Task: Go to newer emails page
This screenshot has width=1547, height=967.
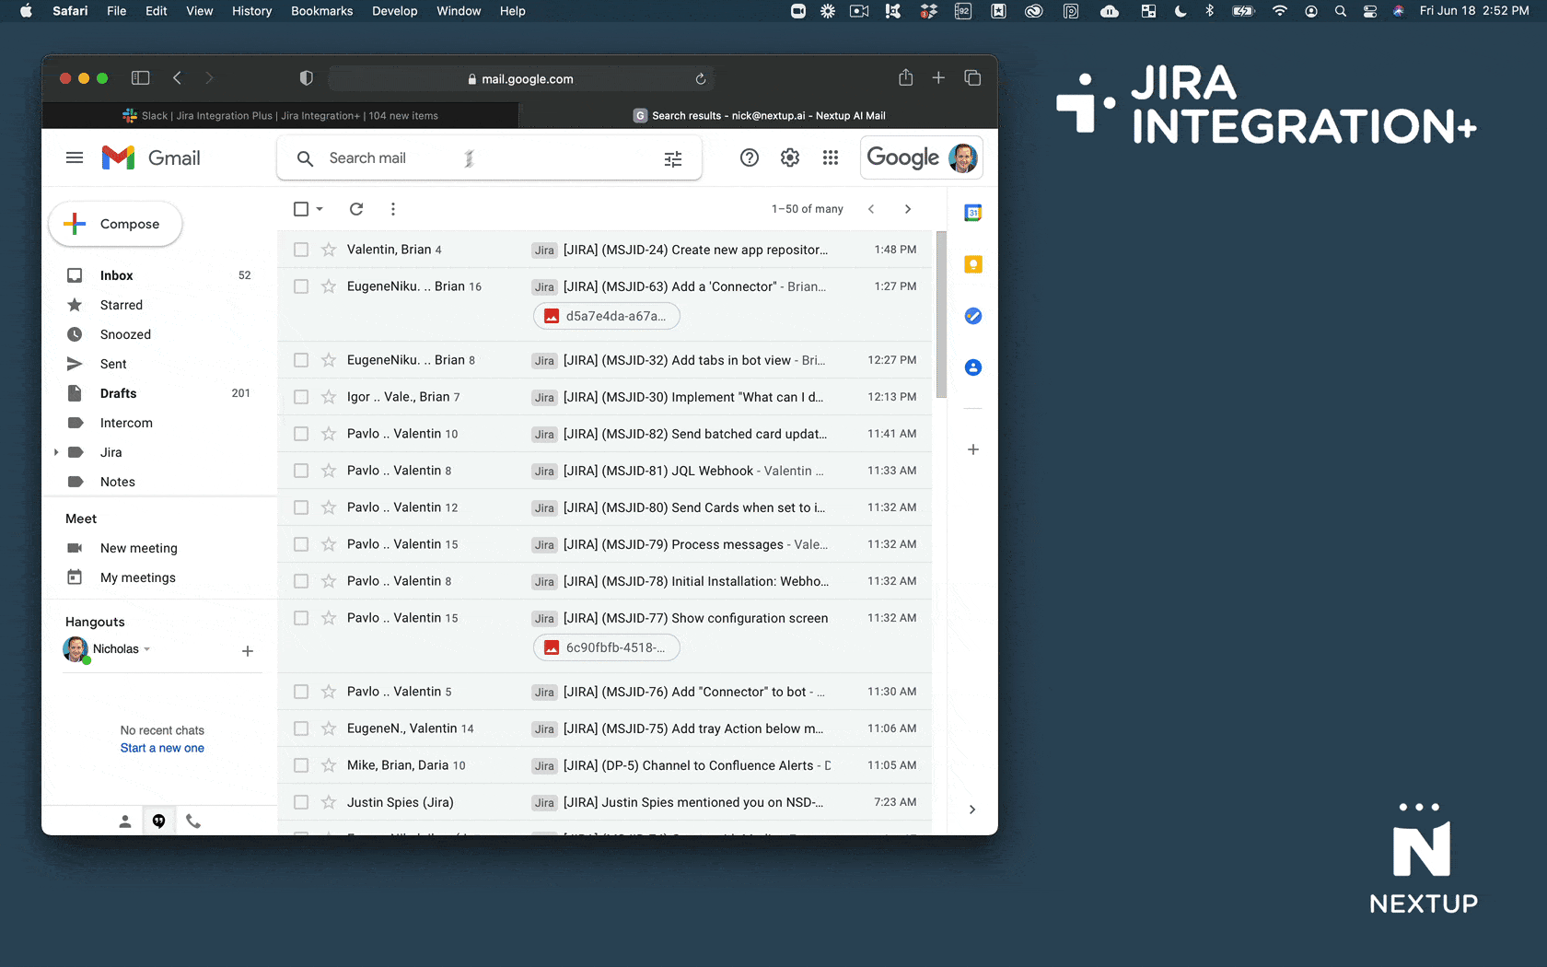Action: point(871,209)
